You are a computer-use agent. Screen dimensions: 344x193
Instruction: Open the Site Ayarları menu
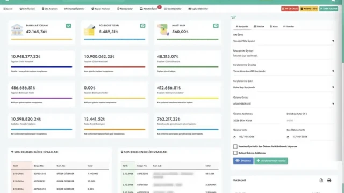pyautogui.click(x=49, y=9)
